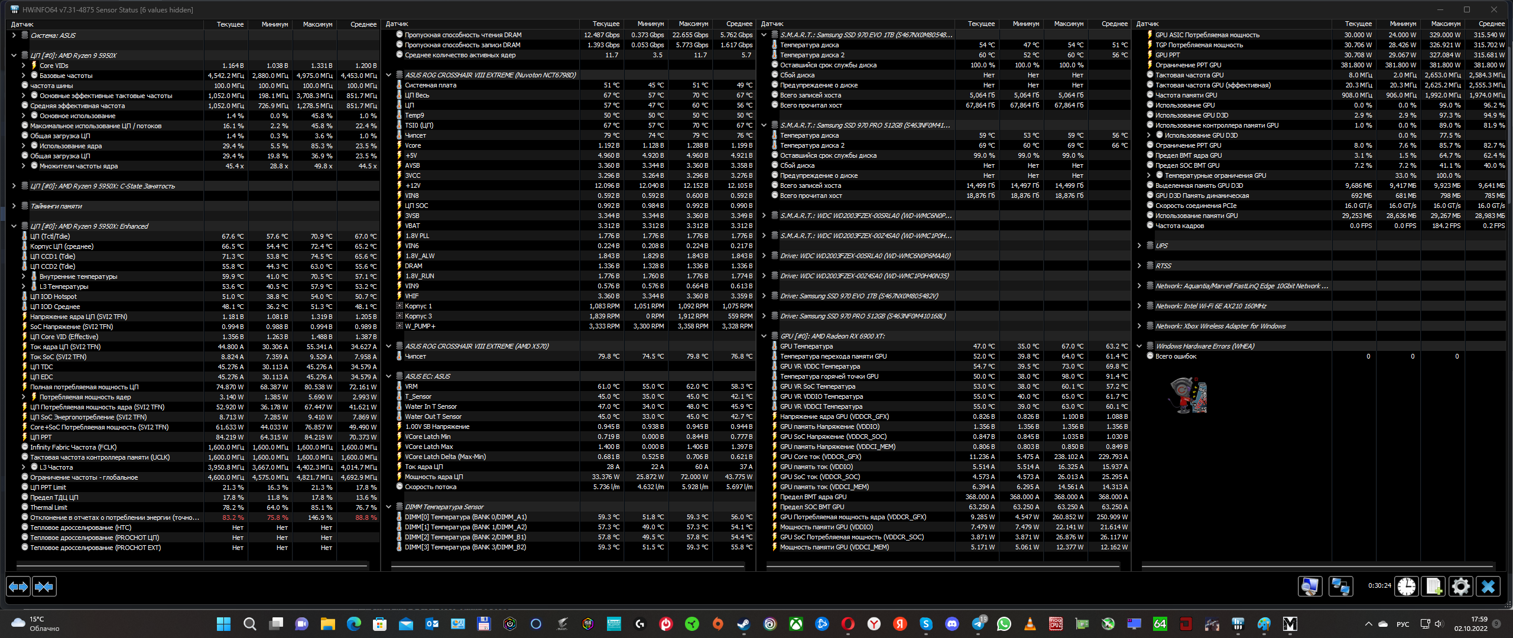Select the GPU Температура sensor row
The image size is (1513, 638).
pyautogui.click(x=806, y=346)
